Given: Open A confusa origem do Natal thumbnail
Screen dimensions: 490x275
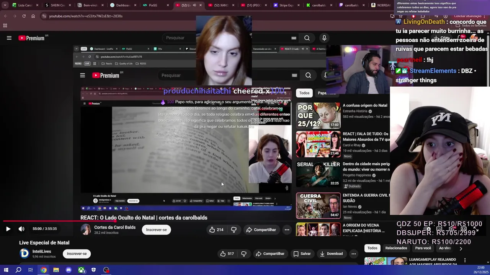Looking at the screenshot, I should click(318, 115).
